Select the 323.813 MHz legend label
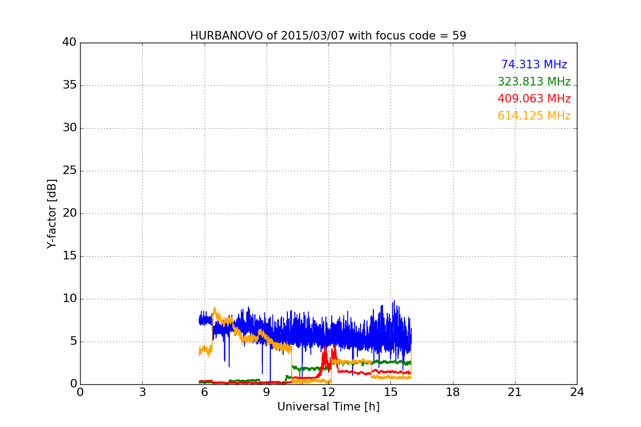The image size is (641, 427). [534, 82]
